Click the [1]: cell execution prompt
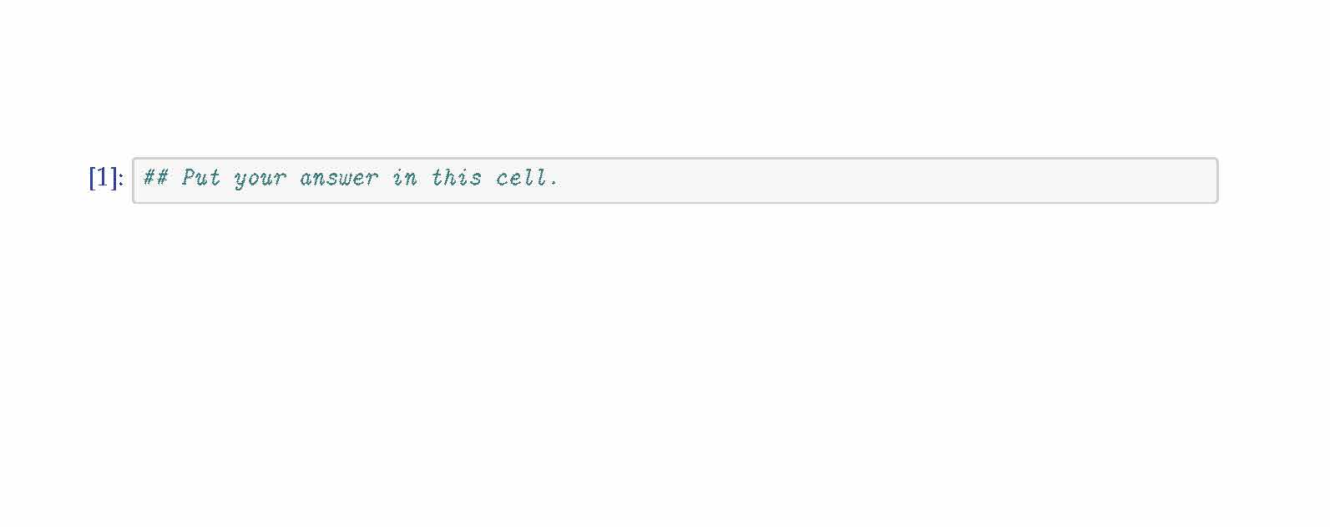Image resolution: width=1330 pixels, height=527 pixels. [x=105, y=178]
